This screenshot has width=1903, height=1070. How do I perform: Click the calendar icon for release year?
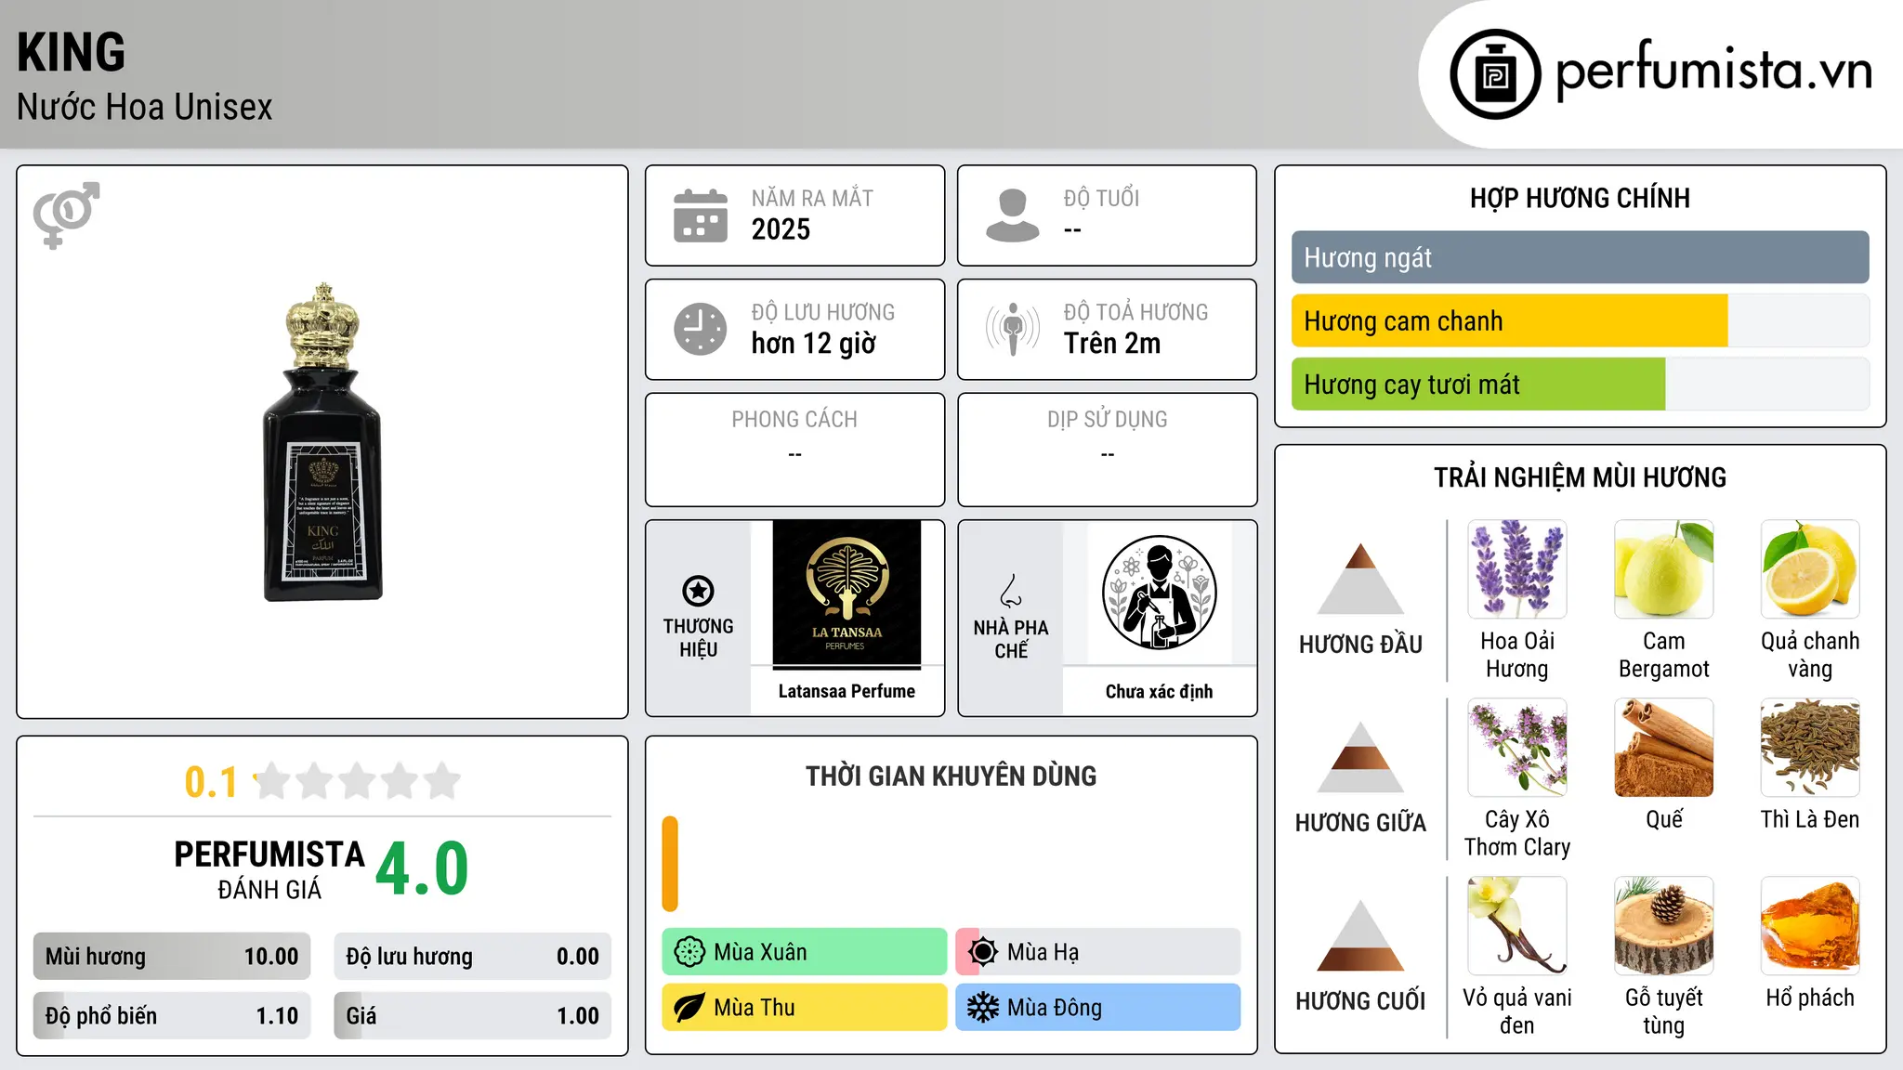pyautogui.click(x=701, y=215)
